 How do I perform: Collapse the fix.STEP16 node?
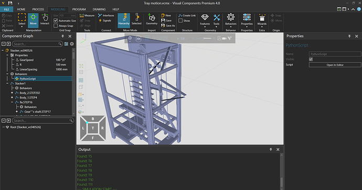[x=12, y=102]
